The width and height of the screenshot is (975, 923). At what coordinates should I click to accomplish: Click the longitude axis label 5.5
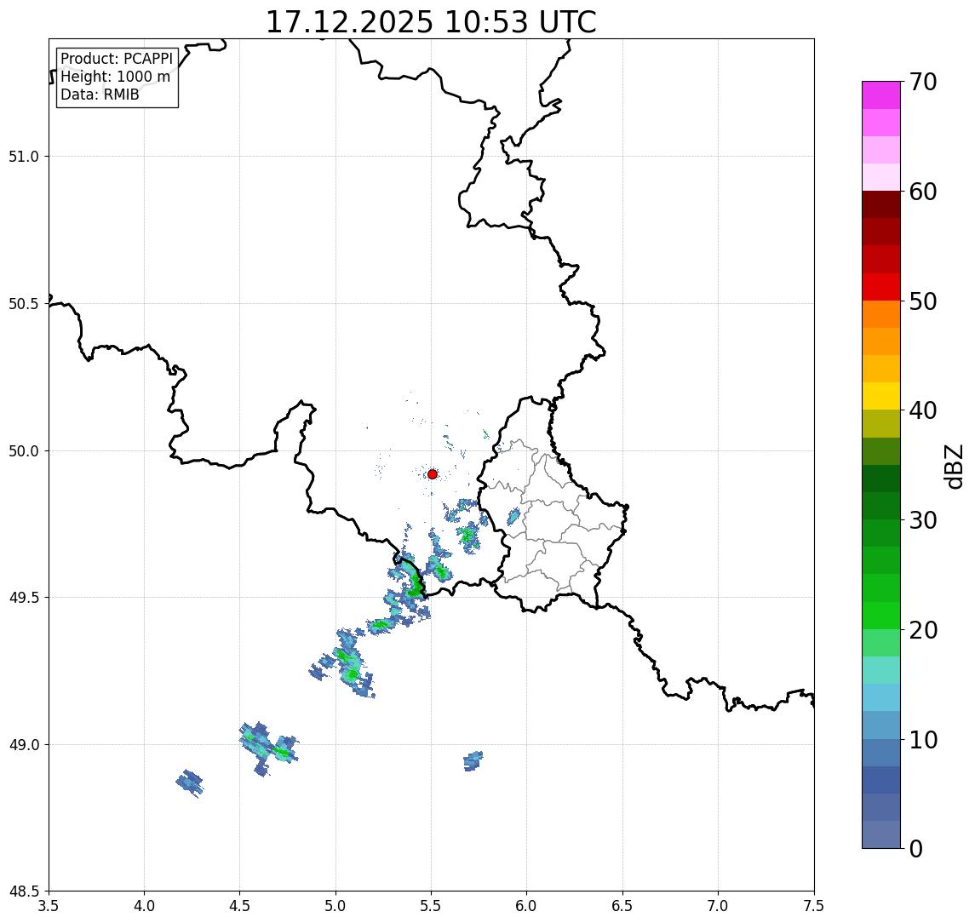[x=432, y=906]
